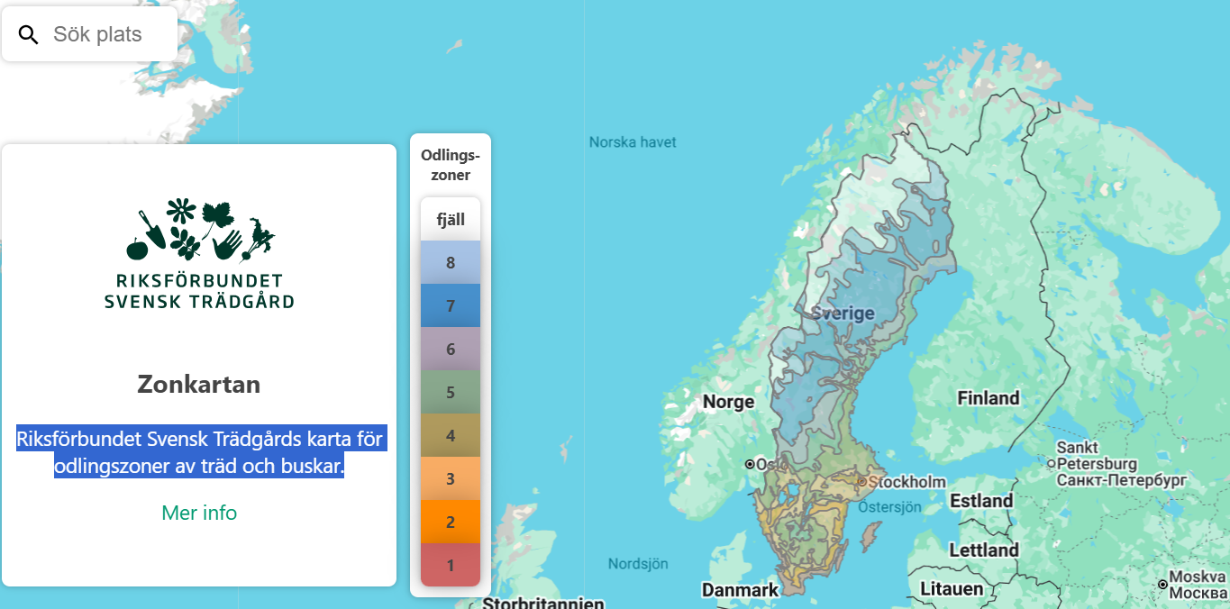Image resolution: width=1230 pixels, height=609 pixels.
Task: Open the Mer info link
Action: 199,513
